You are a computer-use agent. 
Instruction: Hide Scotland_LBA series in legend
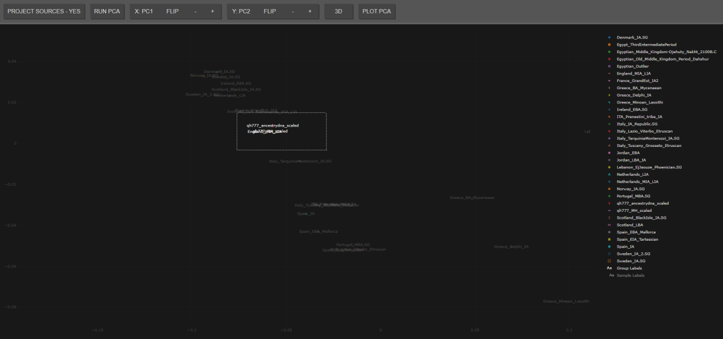point(630,225)
